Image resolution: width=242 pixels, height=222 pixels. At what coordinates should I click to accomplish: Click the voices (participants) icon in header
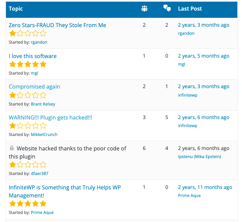(x=144, y=8)
